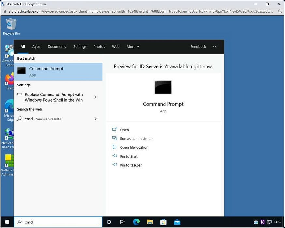This screenshot has height=228, width=285.
Task: Open Cortana circle icon on taskbar
Action: pyautogui.click(x=109, y=222)
